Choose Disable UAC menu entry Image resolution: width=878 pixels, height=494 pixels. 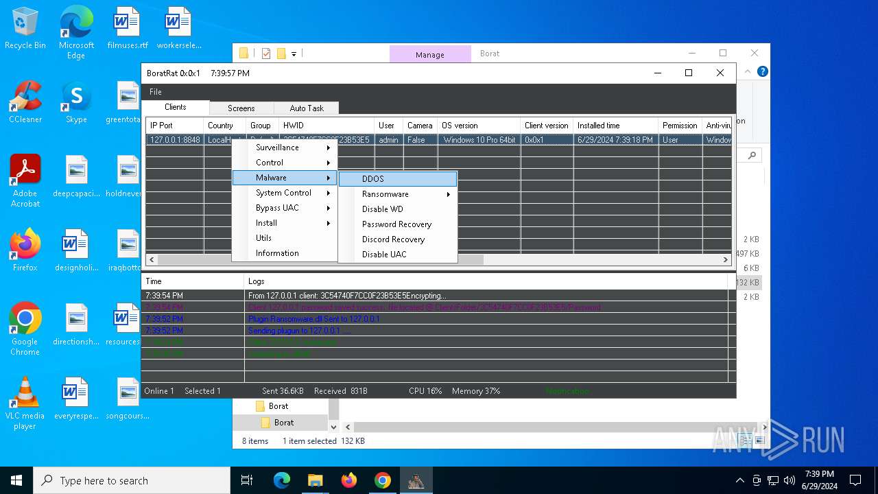tap(398, 255)
